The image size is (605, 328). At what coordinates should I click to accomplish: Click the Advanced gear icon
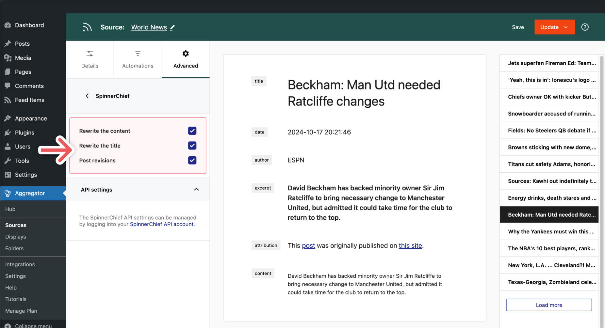[x=186, y=53]
